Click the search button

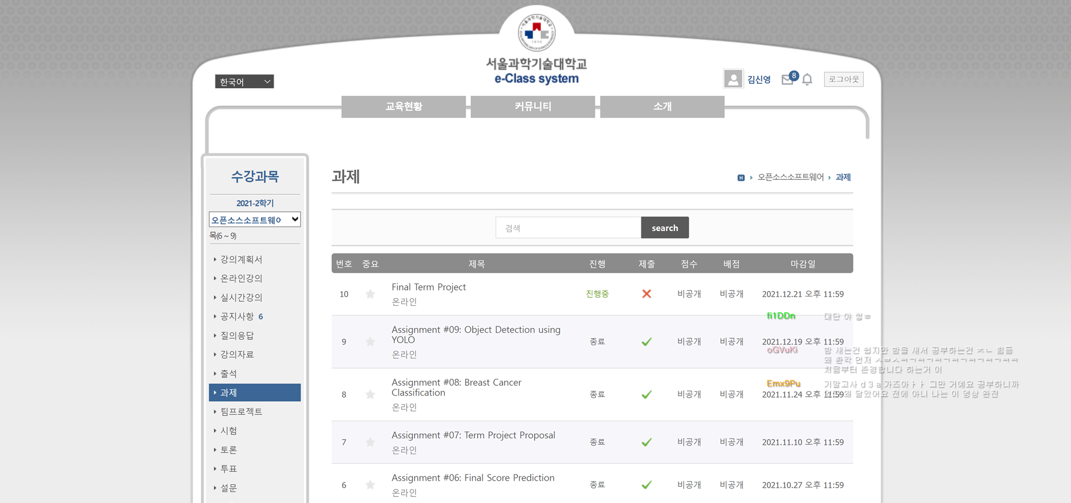point(664,227)
